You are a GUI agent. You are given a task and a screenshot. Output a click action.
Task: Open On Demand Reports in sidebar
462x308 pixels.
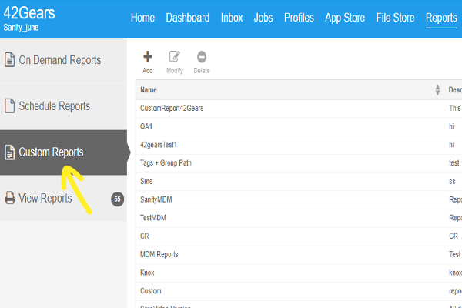coord(63,60)
